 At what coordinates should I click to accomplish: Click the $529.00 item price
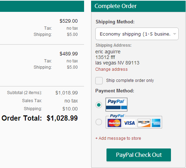coord(69,21)
